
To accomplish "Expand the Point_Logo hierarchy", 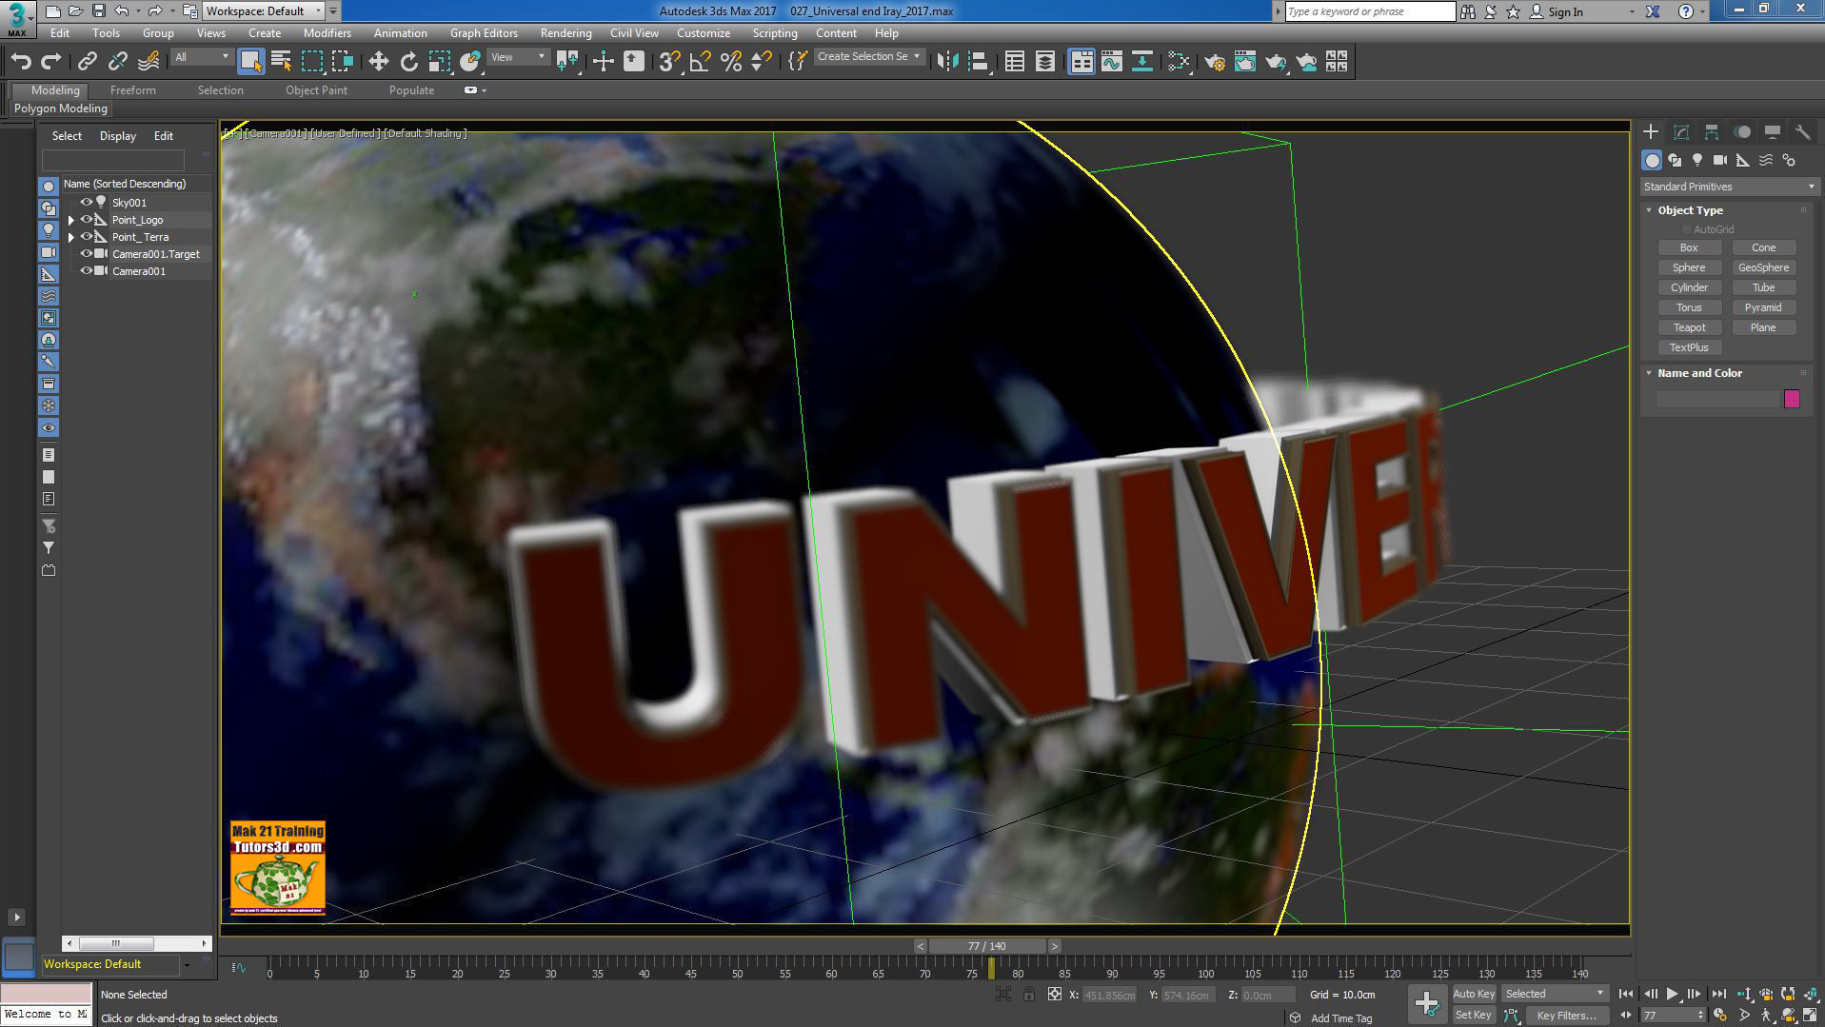I will [x=71, y=220].
